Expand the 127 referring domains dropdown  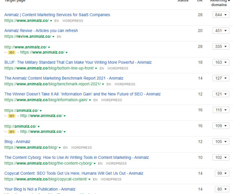221,78
